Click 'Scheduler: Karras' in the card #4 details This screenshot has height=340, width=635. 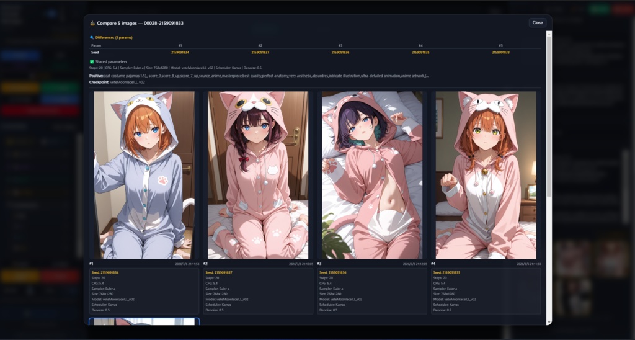click(446, 305)
